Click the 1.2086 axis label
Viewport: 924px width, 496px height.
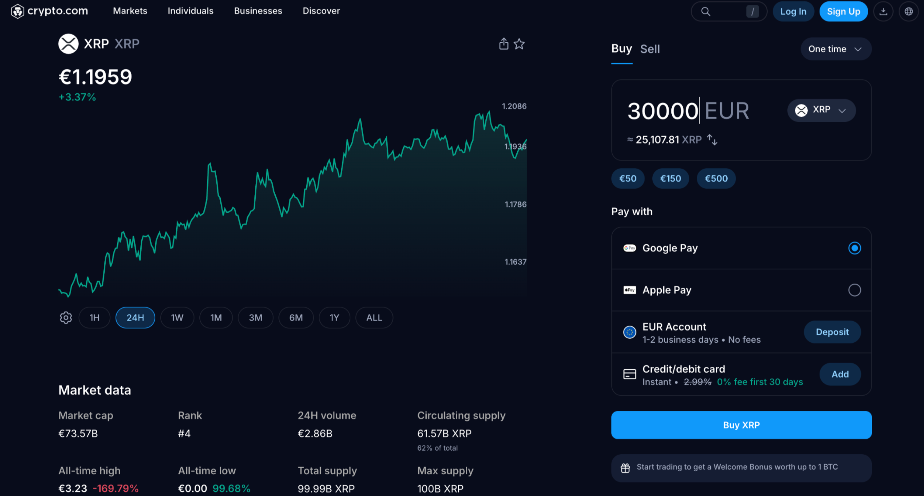pos(514,106)
